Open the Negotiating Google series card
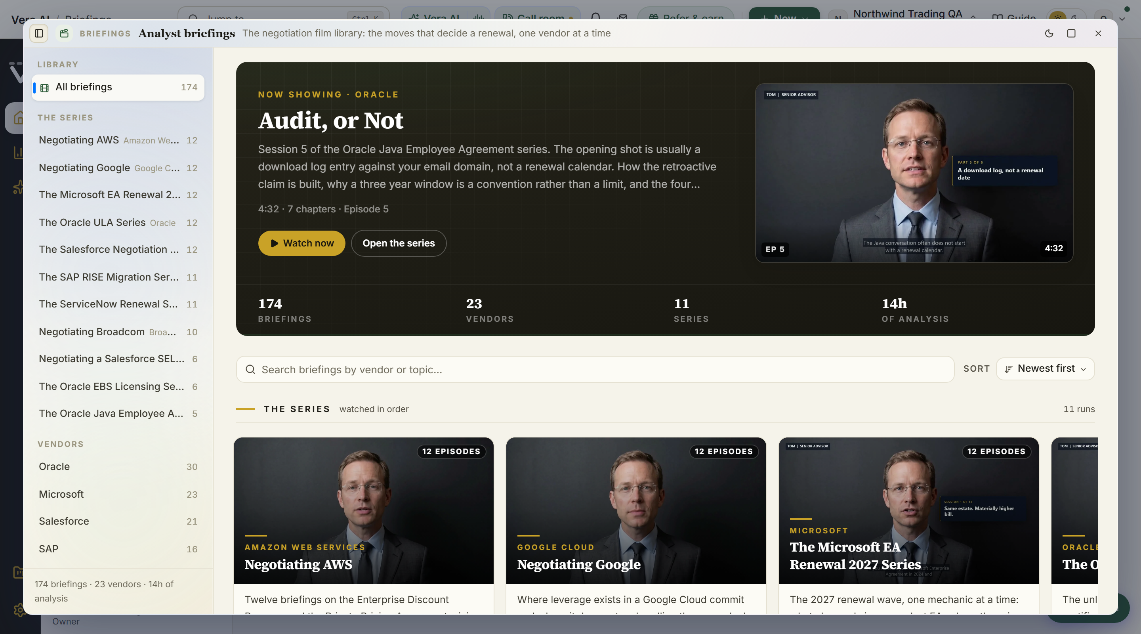Image resolution: width=1141 pixels, height=634 pixels. (x=636, y=526)
